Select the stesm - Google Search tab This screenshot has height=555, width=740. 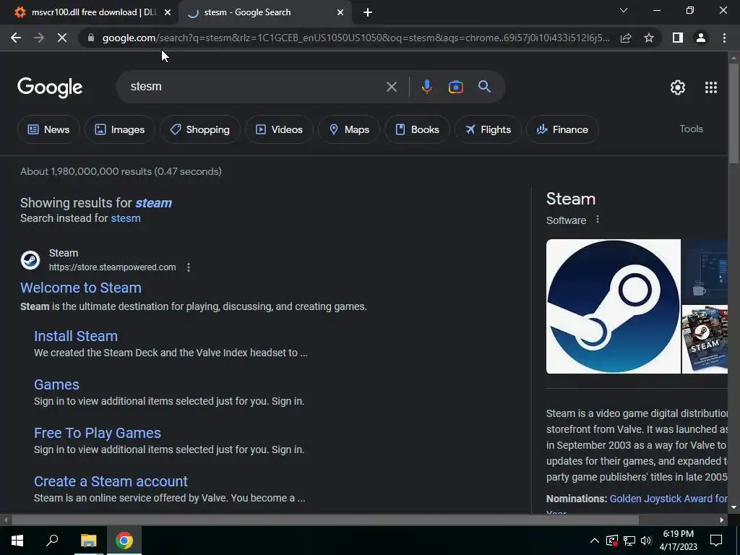(x=265, y=12)
